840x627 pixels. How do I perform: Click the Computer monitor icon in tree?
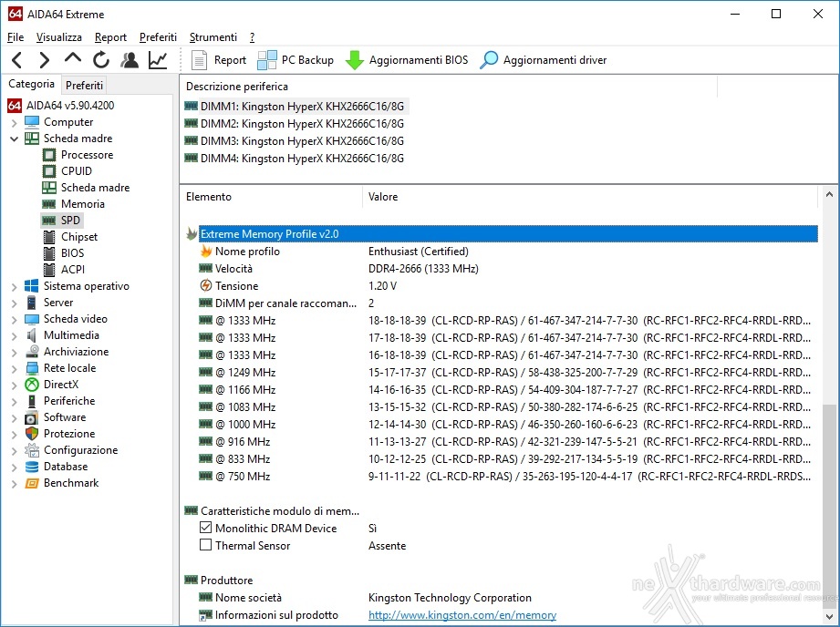coord(32,122)
